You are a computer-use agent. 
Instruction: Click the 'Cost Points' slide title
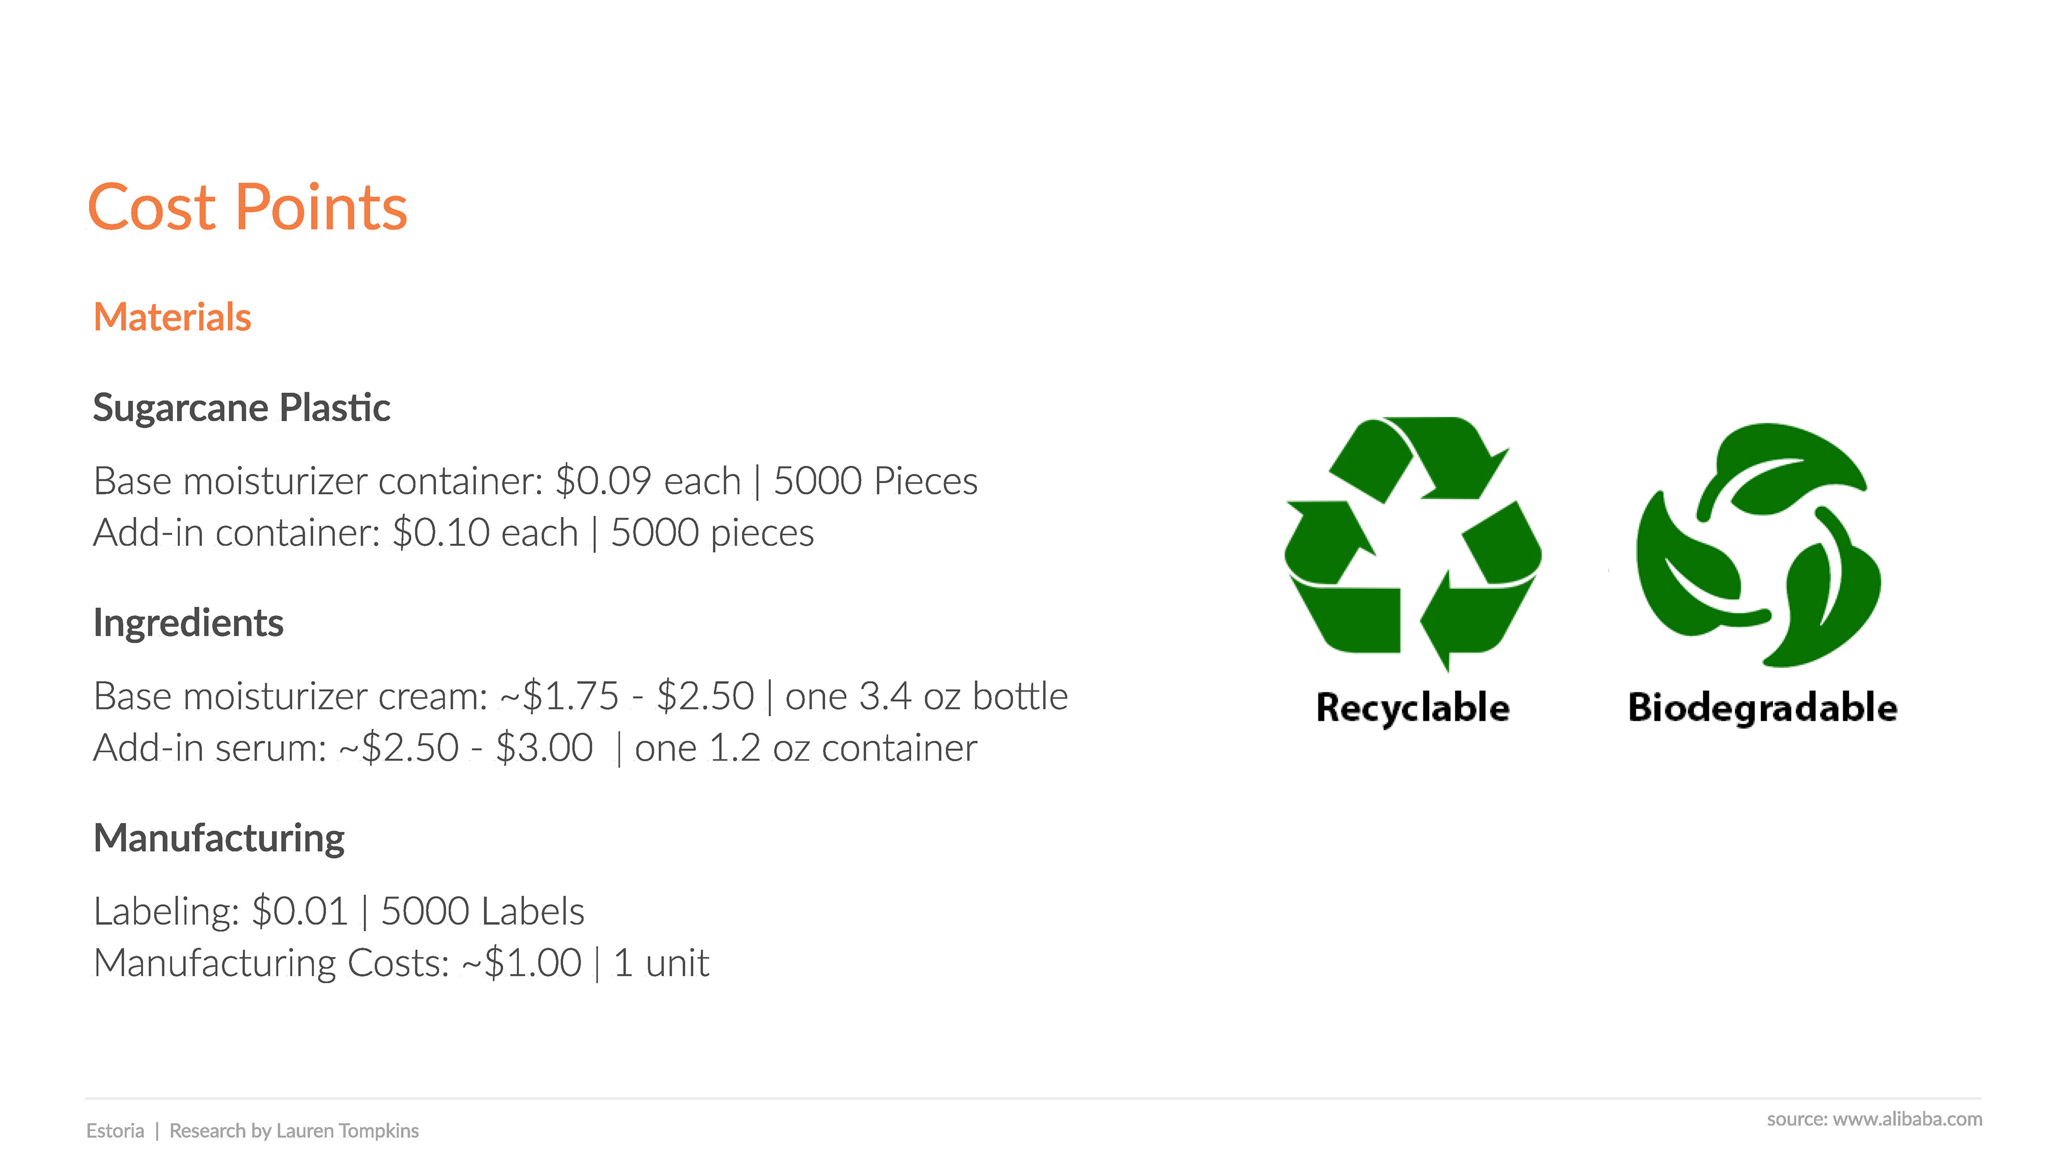[x=247, y=207]
